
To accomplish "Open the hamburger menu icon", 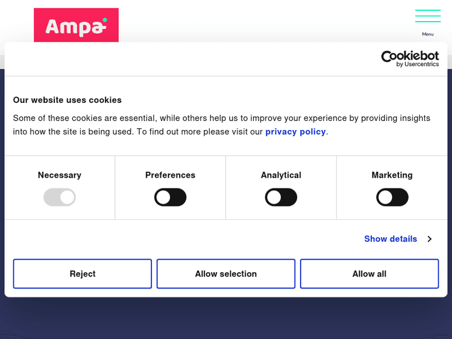I will 427,16.
